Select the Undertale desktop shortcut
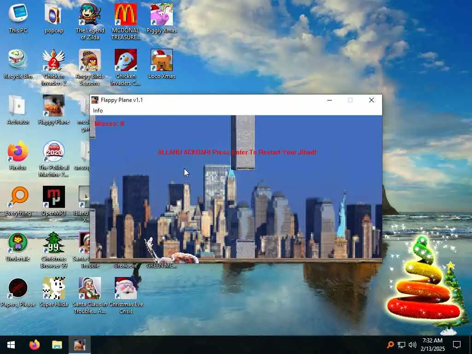Screen dimensions: 472x354 18,247
